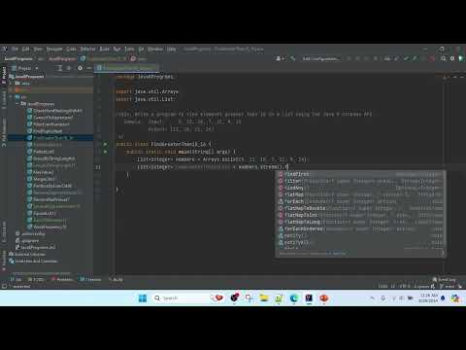
Task: Choose findFirst from completion list
Action: 360,174
